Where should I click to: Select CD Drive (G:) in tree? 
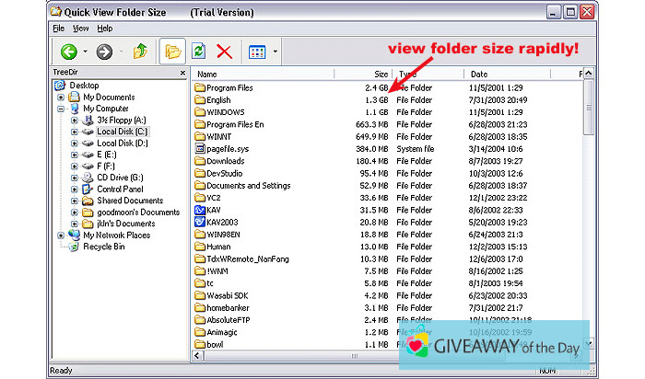point(119,178)
